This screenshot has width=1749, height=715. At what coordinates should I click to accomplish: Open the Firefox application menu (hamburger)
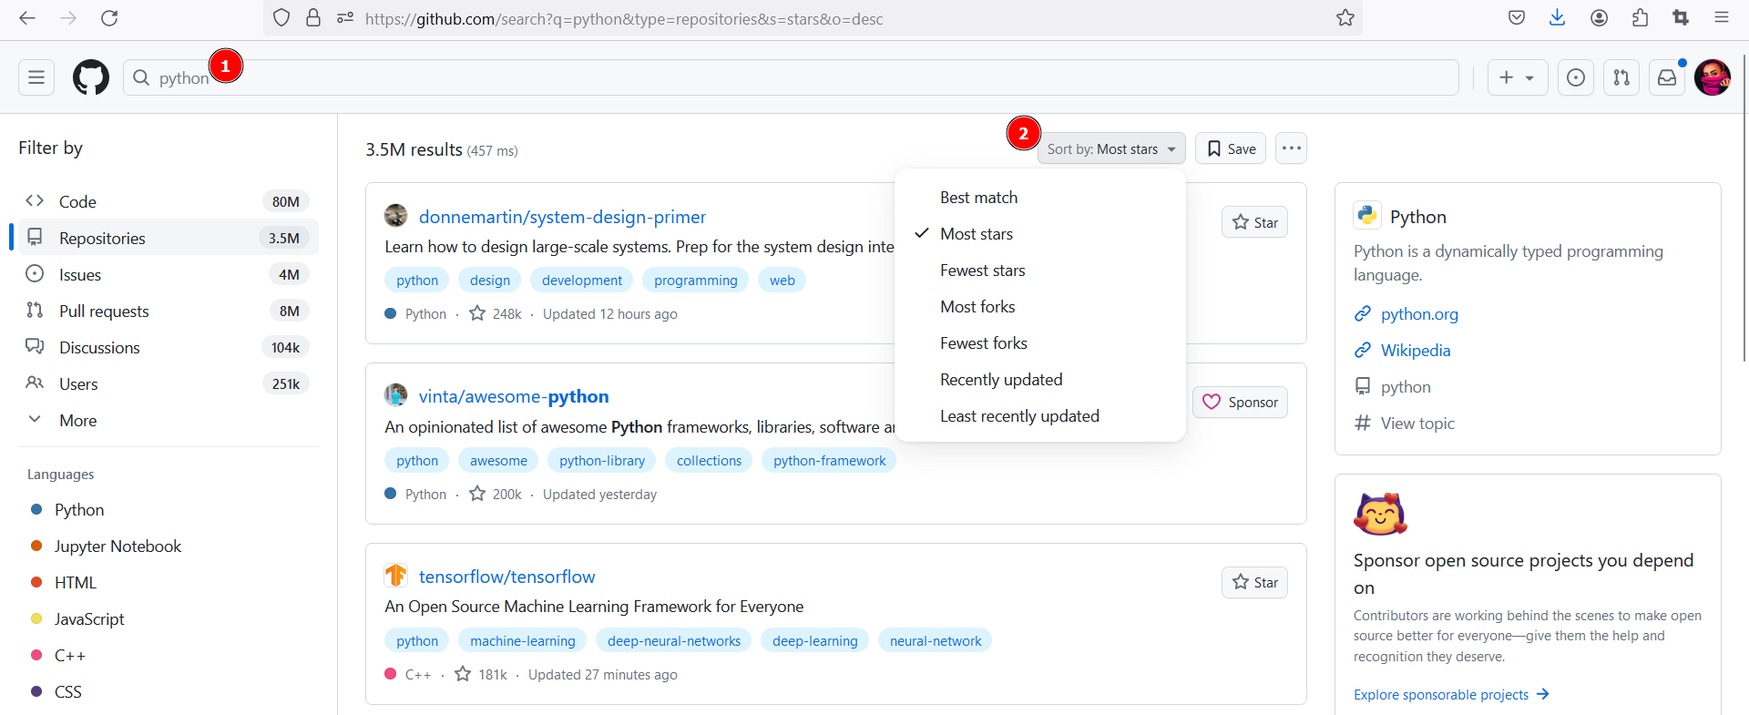point(1722,18)
